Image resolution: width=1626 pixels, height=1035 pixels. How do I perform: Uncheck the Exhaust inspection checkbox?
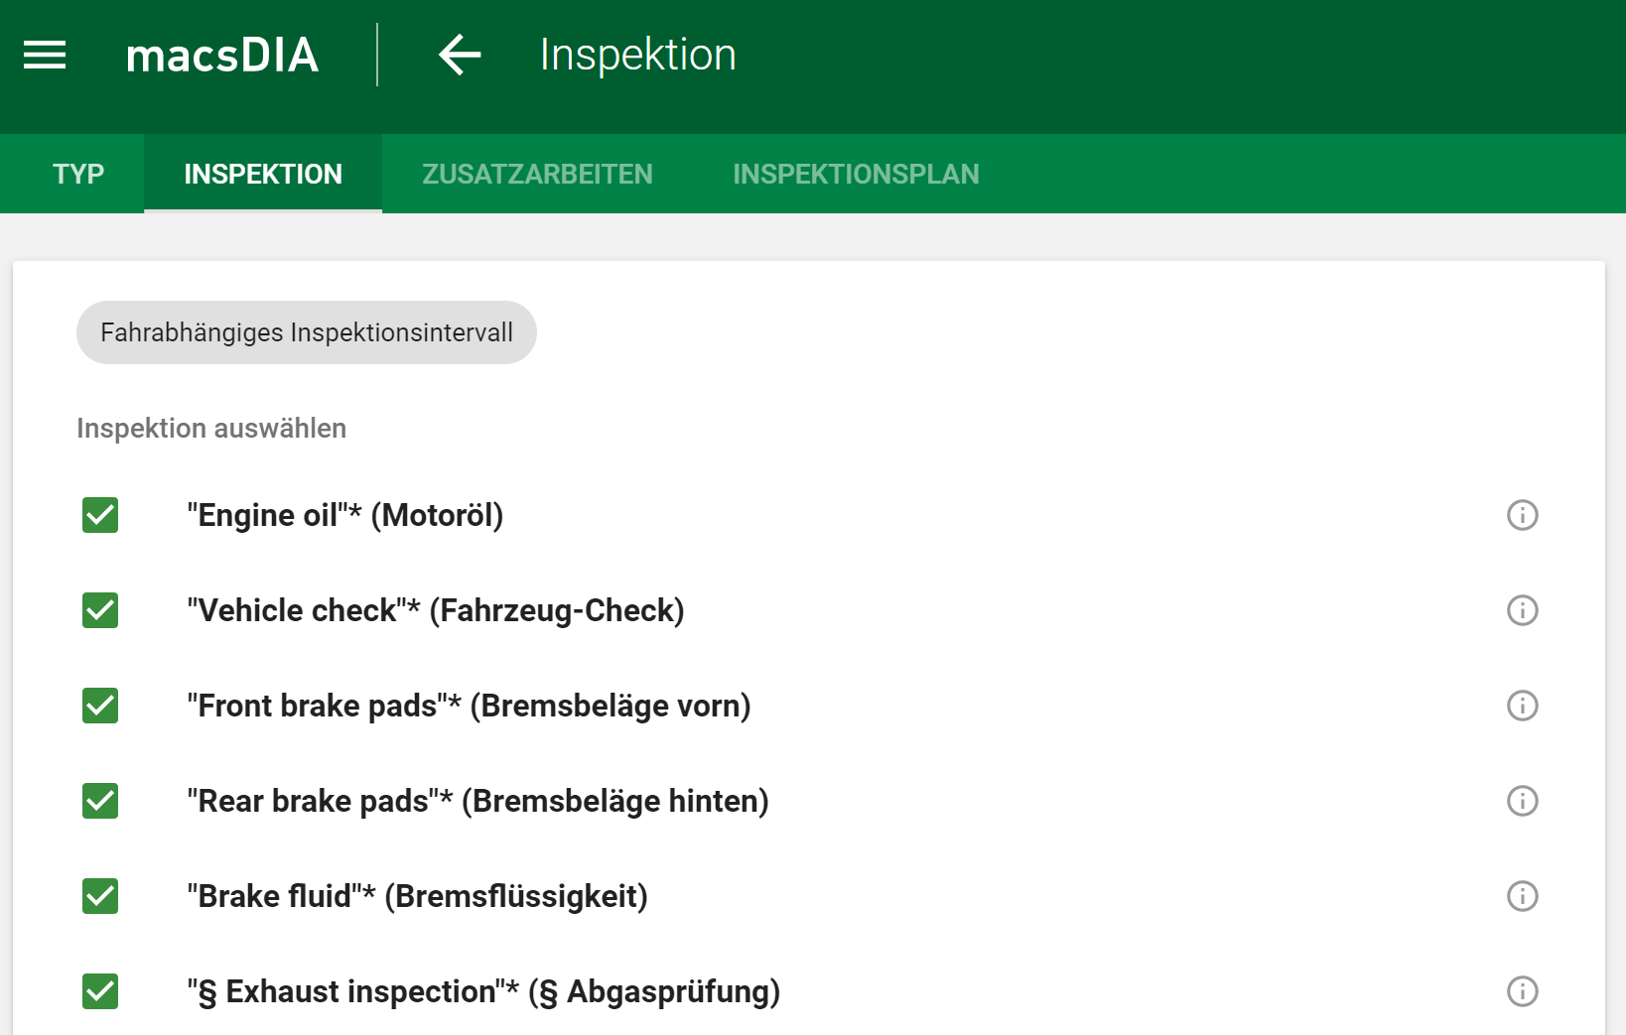(x=100, y=991)
